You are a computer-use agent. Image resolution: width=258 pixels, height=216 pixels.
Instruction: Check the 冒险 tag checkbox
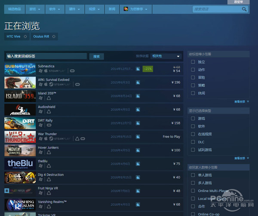[x=193, y=77]
